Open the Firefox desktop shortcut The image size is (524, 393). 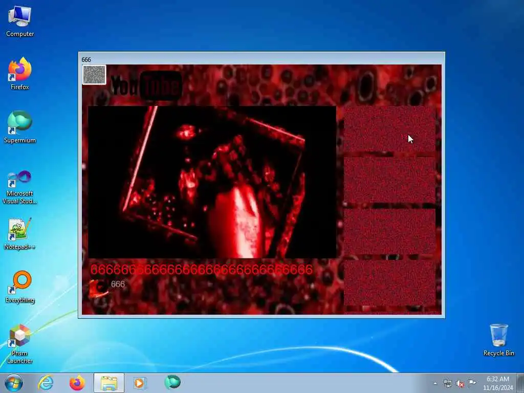tap(20, 74)
